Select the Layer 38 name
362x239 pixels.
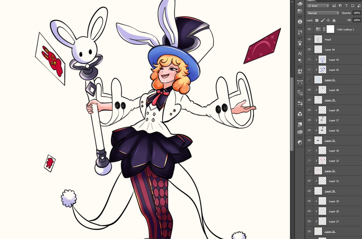pos(334,110)
